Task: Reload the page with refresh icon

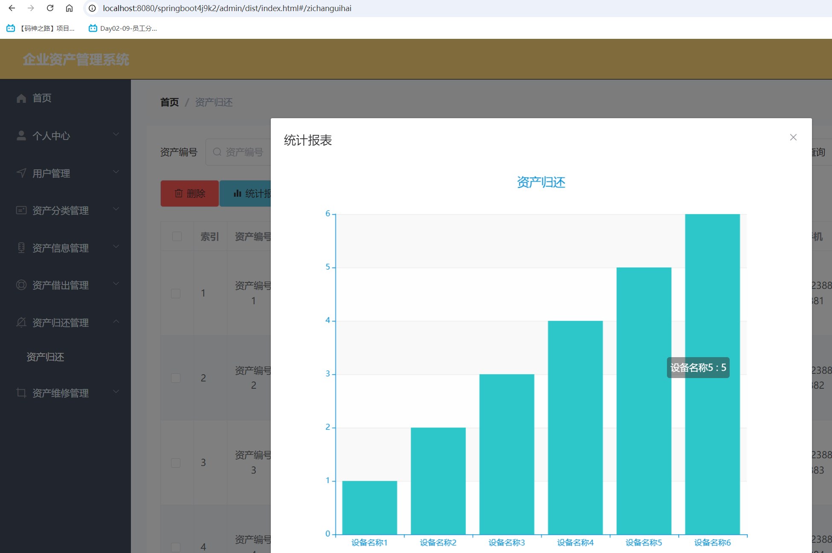Action: (50, 8)
